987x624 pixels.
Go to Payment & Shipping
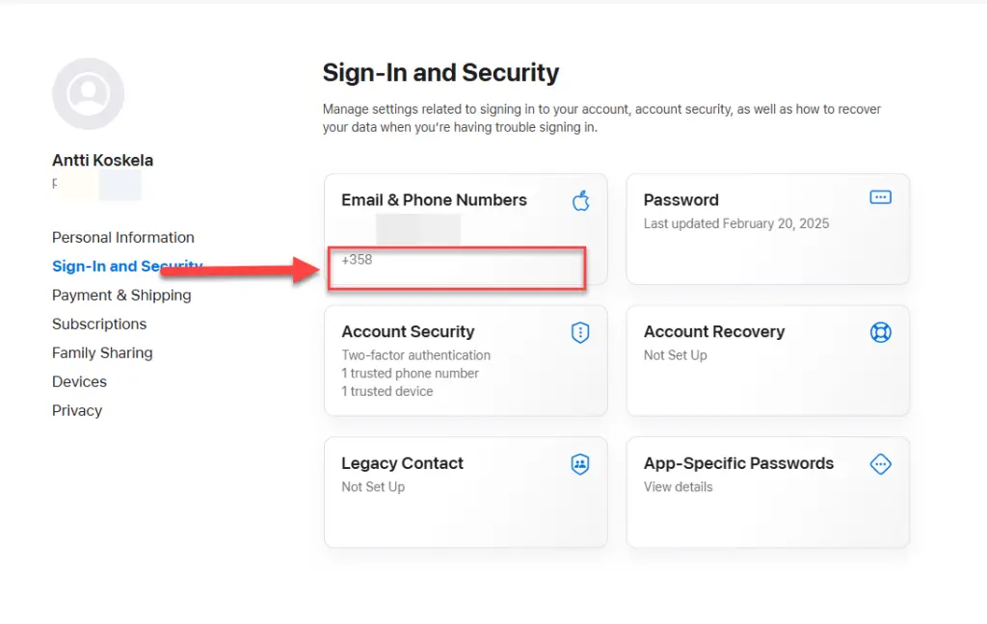[x=121, y=295]
